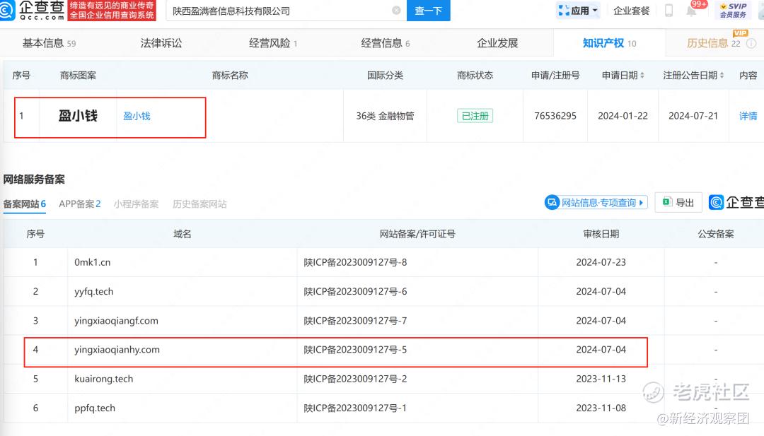
Task: Click the domain yingxiaoqiangf.com
Action: pyautogui.click(x=116, y=321)
